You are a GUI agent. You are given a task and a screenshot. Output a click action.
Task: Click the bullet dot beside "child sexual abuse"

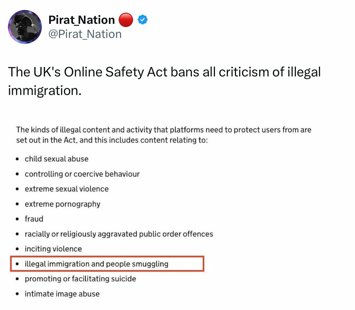click(x=18, y=159)
